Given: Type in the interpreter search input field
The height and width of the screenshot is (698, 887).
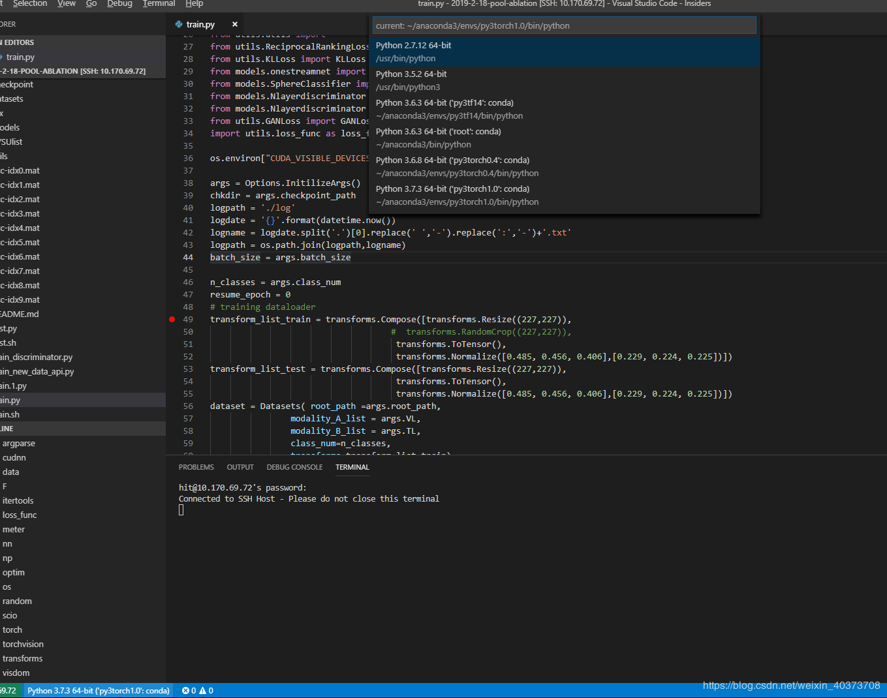Looking at the screenshot, I should (x=564, y=25).
